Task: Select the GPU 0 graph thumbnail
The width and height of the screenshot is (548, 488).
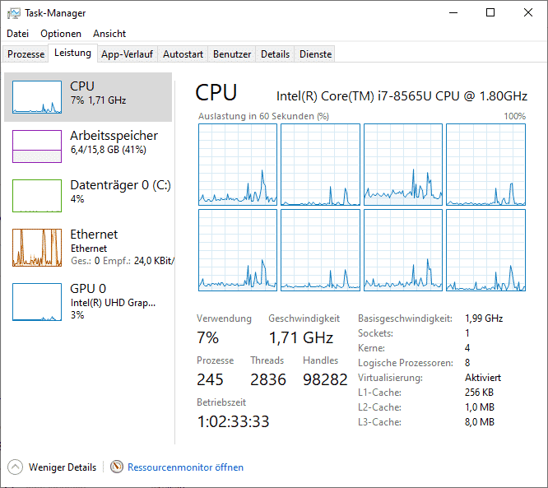Action: click(x=37, y=302)
